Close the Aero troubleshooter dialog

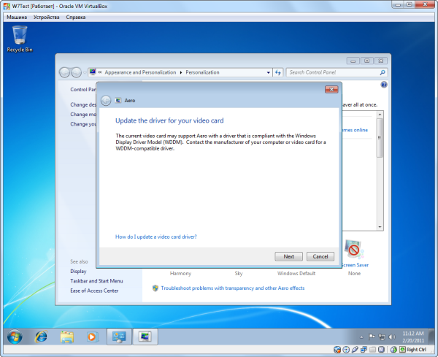(x=331, y=89)
